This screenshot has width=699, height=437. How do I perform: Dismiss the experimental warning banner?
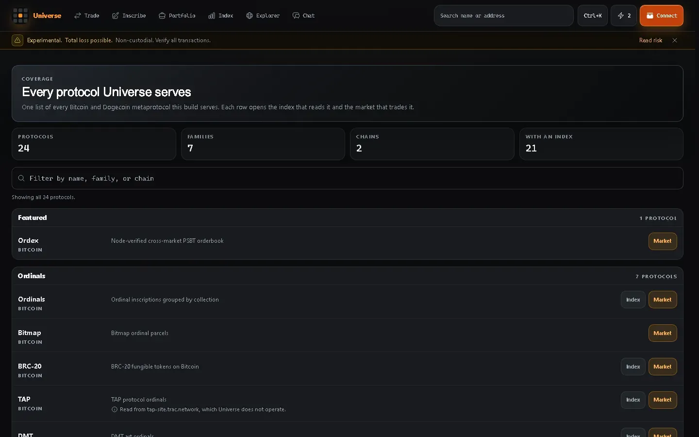(x=675, y=40)
